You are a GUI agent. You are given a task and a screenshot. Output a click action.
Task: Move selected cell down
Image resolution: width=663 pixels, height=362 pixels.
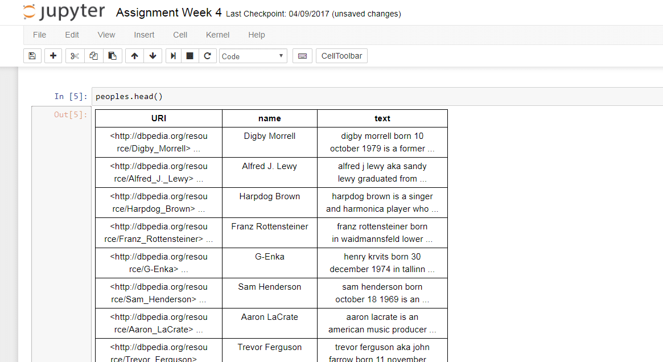point(153,56)
